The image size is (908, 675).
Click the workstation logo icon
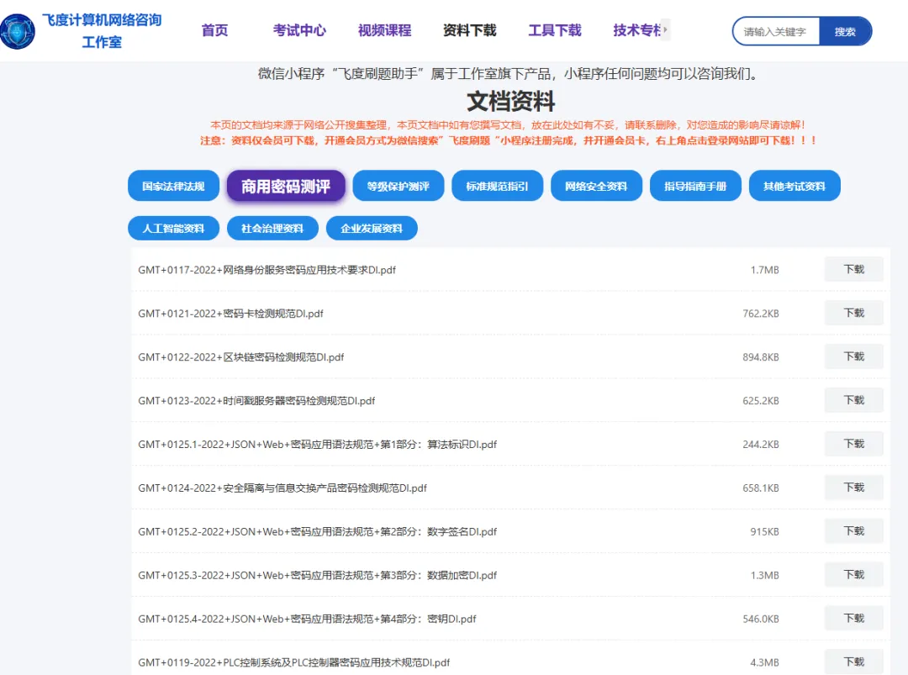coord(17,31)
